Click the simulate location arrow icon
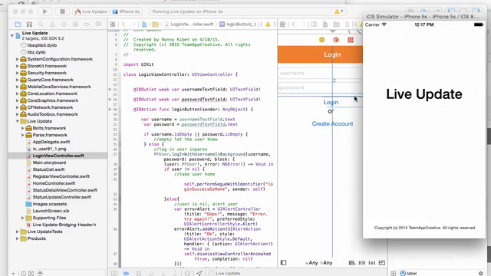This screenshot has height=276, width=491. click(x=199, y=273)
